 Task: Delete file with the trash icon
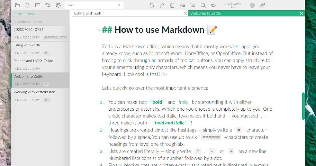(172, 5)
